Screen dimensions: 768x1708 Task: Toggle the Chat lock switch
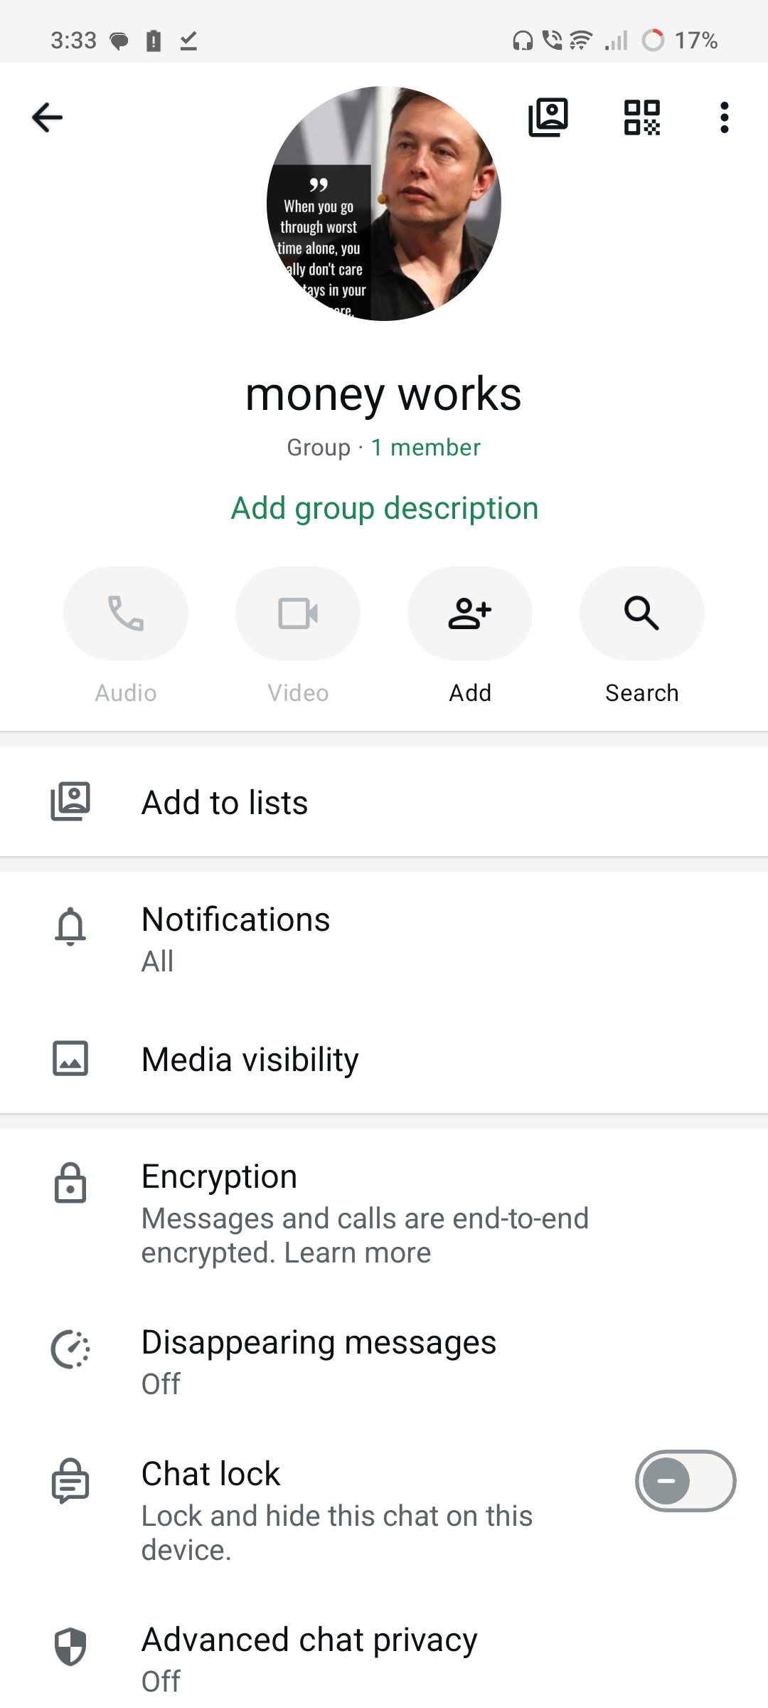[686, 1481]
